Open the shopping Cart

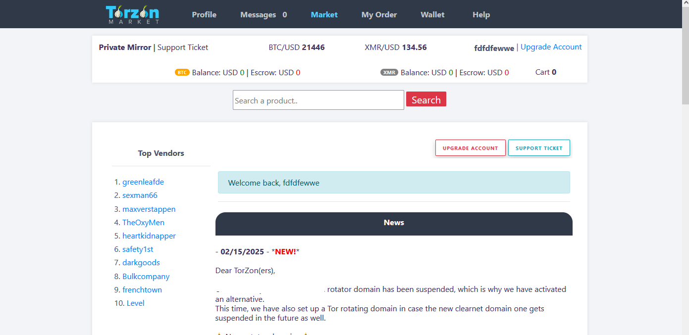pos(545,72)
